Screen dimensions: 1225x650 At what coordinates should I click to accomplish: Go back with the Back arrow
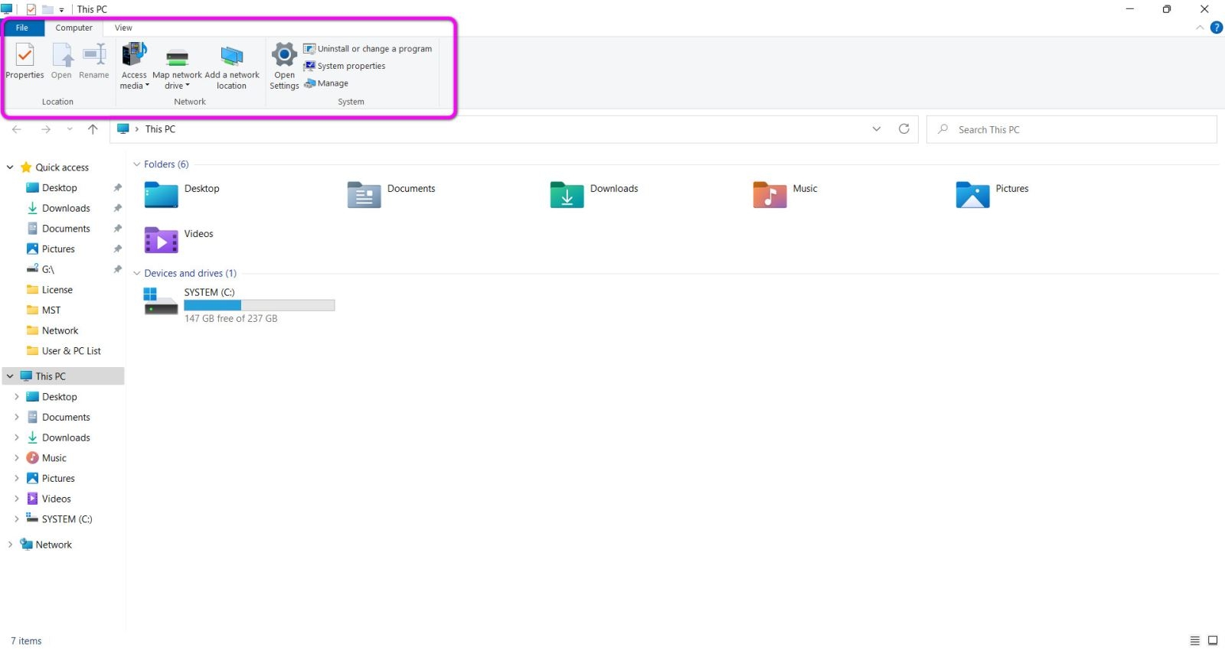[17, 129]
